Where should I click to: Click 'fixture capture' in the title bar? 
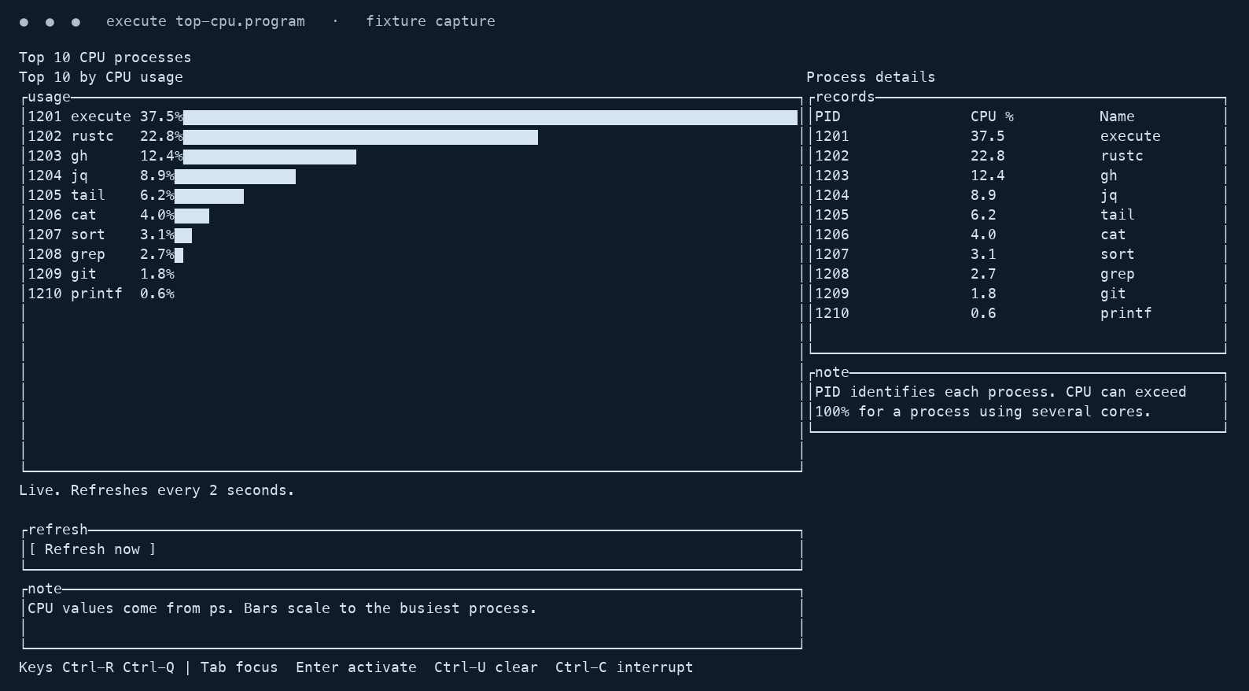coord(430,21)
